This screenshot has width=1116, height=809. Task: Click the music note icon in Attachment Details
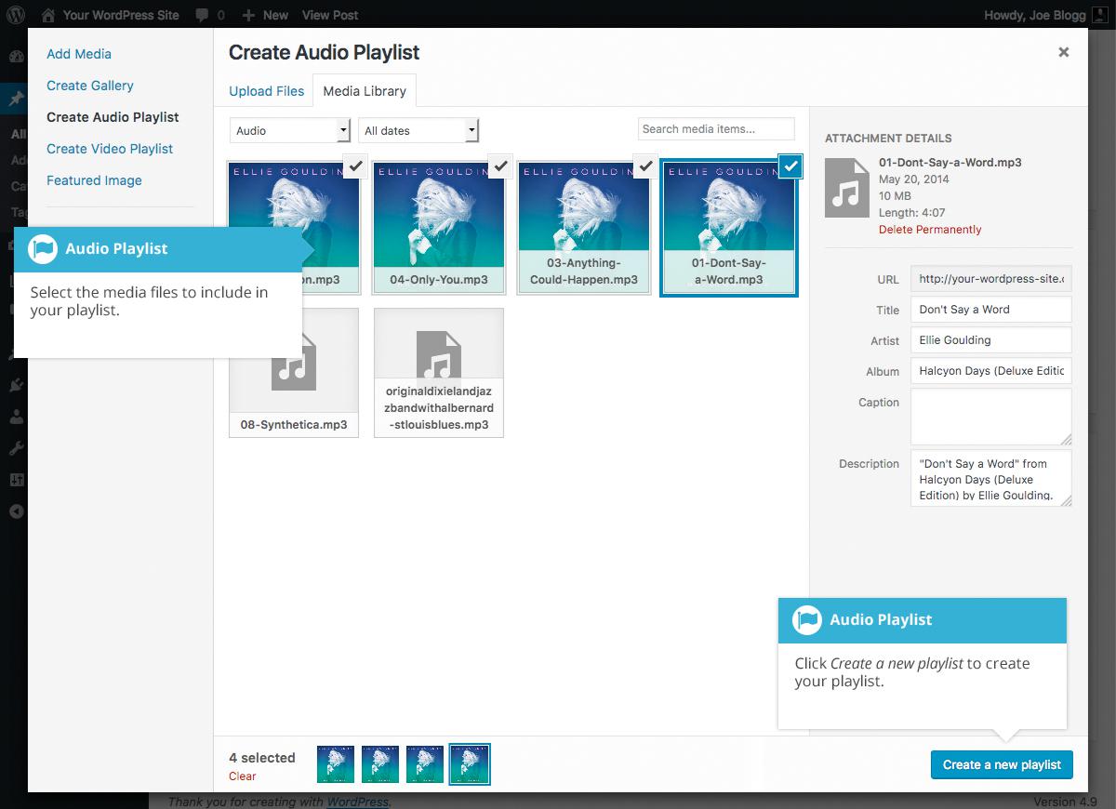pyautogui.click(x=847, y=187)
